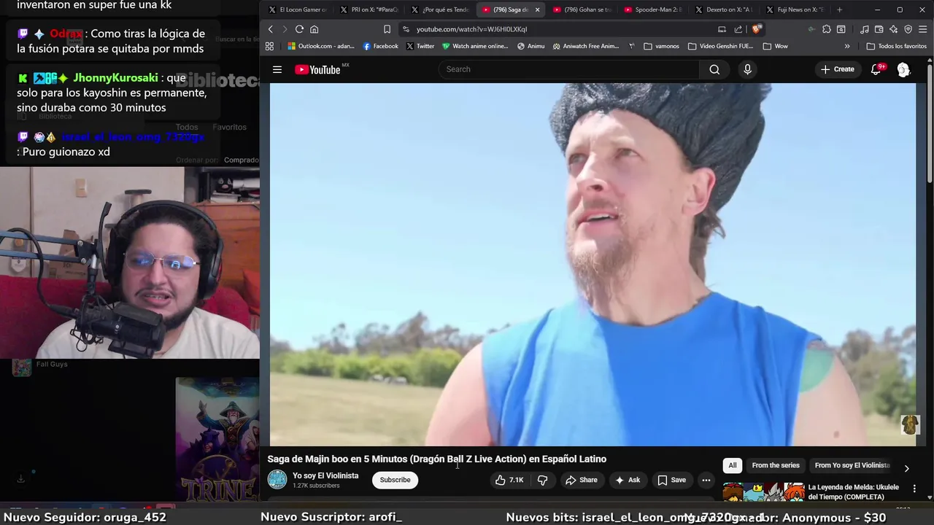The height and width of the screenshot is (525, 934).
Task: Close the active Saga de tab
Action: click(537, 9)
